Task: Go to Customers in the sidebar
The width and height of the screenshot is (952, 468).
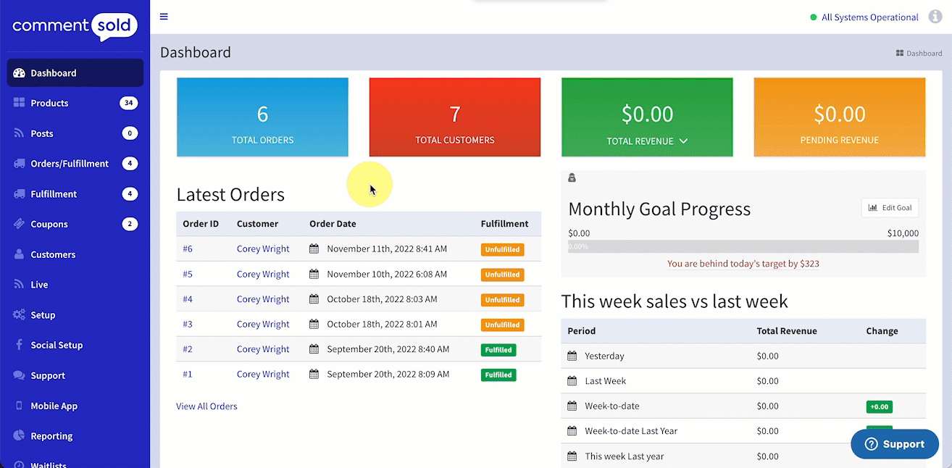Action: click(x=53, y=254)
